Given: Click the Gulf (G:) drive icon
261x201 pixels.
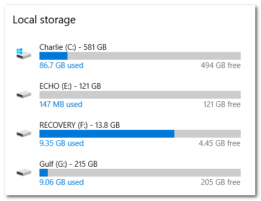Looking at the screenshot, I should coord(24,172).
